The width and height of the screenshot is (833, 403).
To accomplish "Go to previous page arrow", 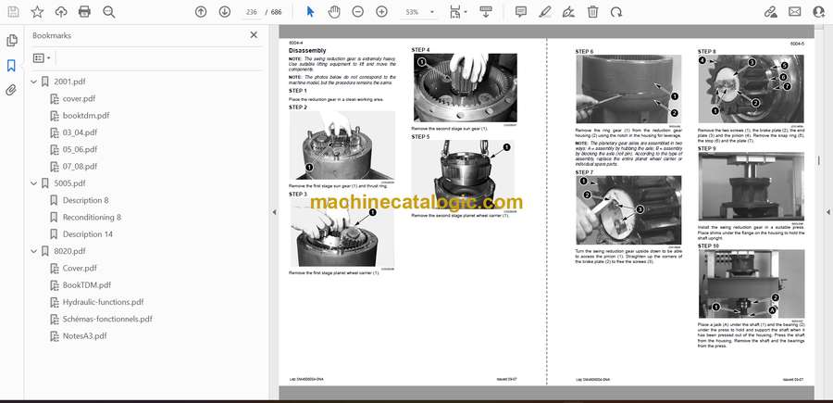I will (x=201, y=12).
